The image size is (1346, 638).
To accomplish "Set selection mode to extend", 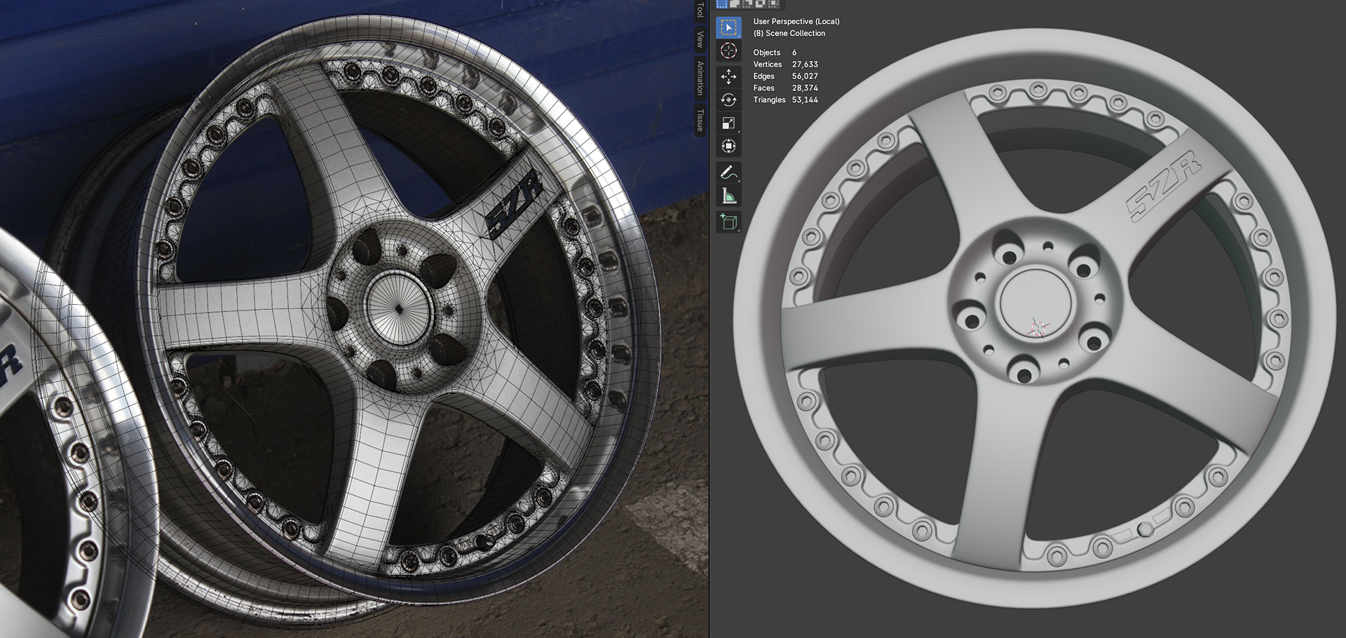I will (735, 4).
